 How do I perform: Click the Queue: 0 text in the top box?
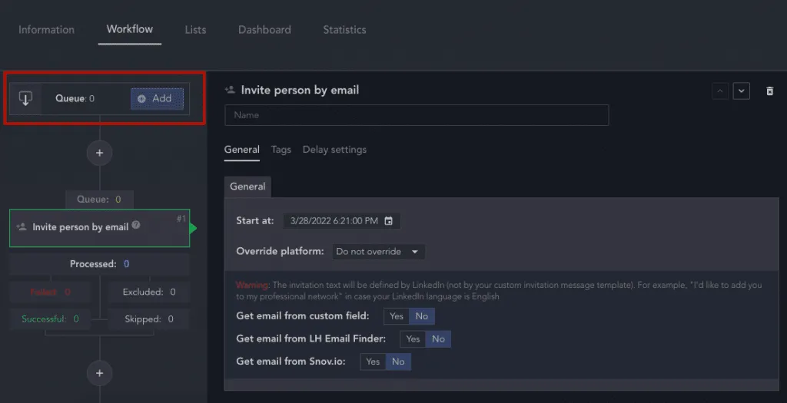pyautogui.click(x=75, y=99)
